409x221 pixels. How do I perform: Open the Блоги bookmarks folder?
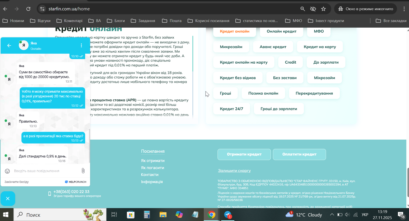[116, 21]
